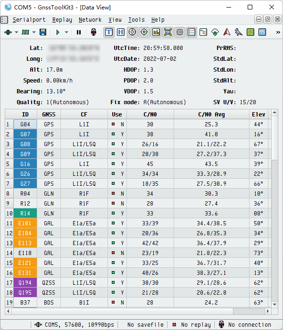Open the Serialport menu

tap(29, 20)
